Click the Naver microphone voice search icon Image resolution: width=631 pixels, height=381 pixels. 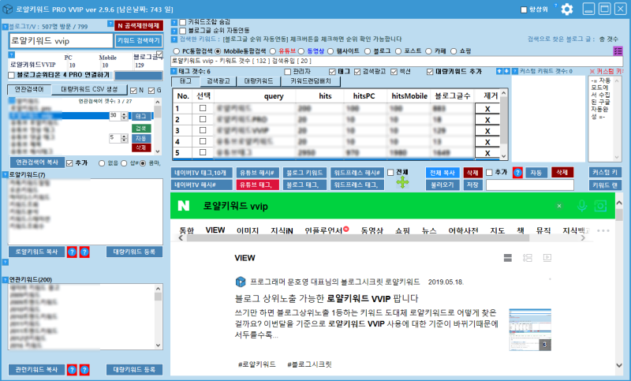pos(581,206)
